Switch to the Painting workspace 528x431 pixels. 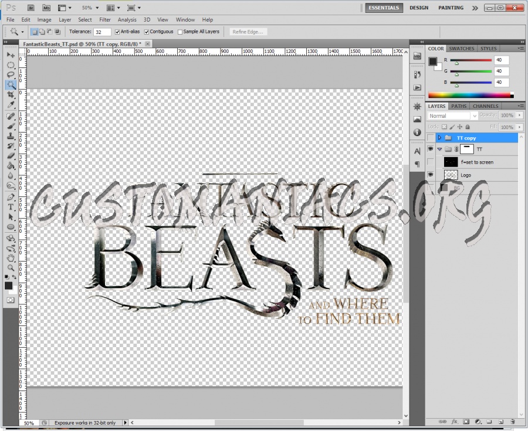[451, 8]
